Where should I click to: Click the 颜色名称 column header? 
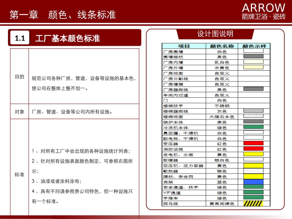[222, 46]
